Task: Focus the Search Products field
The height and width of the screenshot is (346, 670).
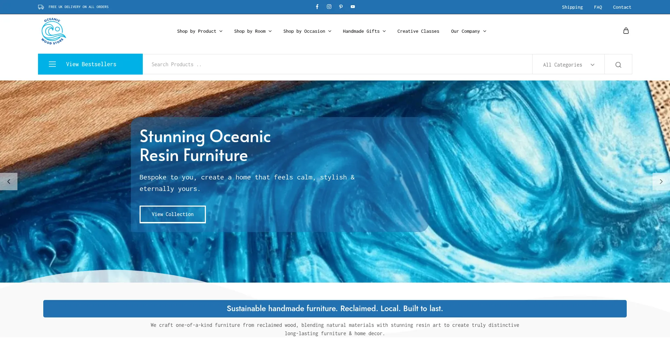Action: point(337,64)
